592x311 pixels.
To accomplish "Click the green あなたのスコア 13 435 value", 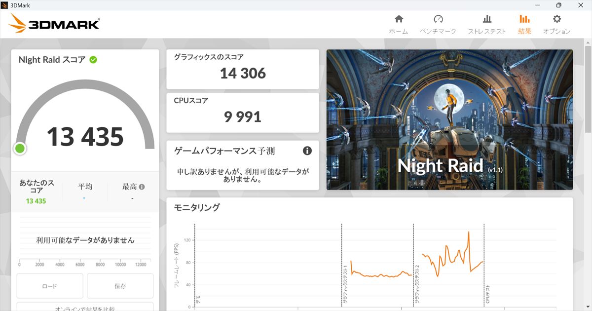I will click(36, 201).
